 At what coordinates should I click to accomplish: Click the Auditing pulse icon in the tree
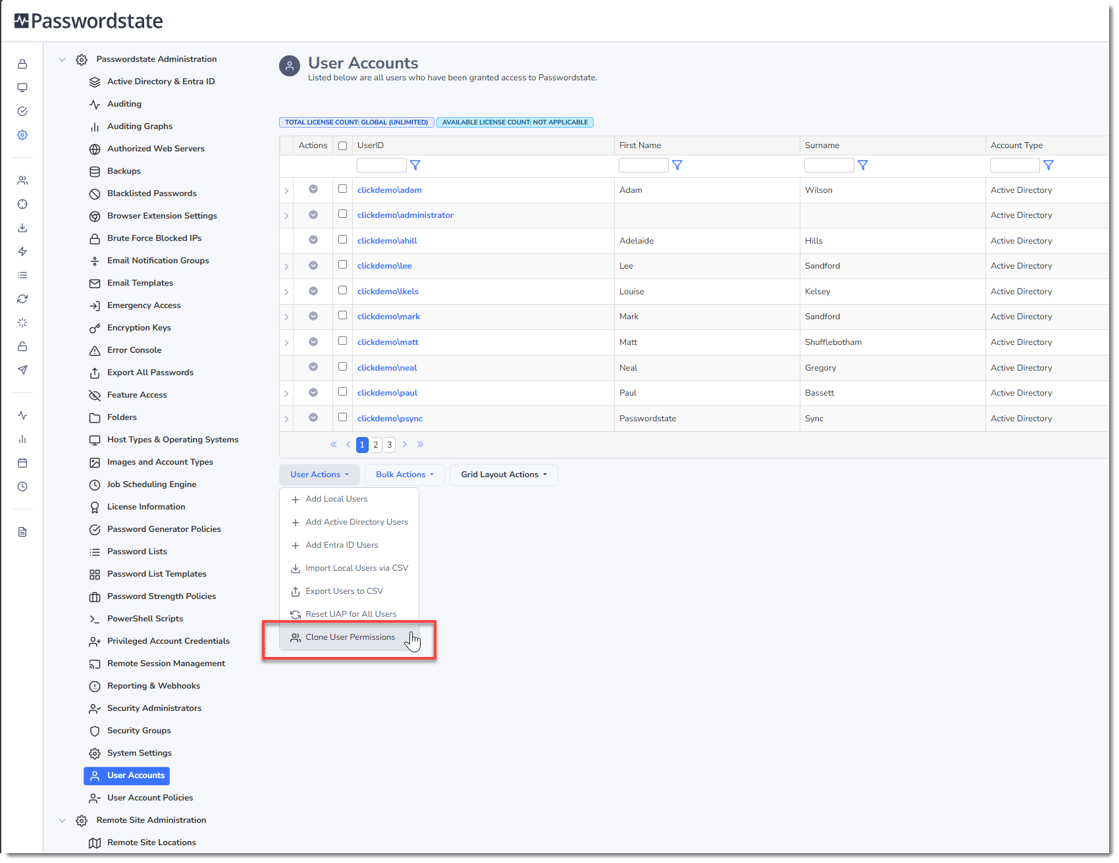coord(95,104)
